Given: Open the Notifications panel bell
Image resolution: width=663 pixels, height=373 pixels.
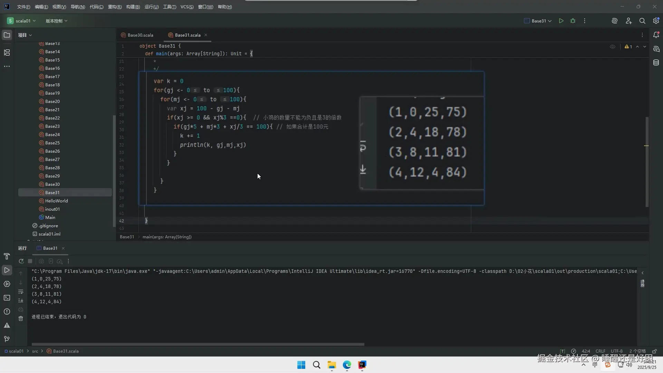Looking at the screenshot, I should tap(656, 35).
